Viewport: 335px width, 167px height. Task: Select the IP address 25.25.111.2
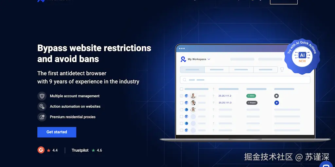coord(225,96)
